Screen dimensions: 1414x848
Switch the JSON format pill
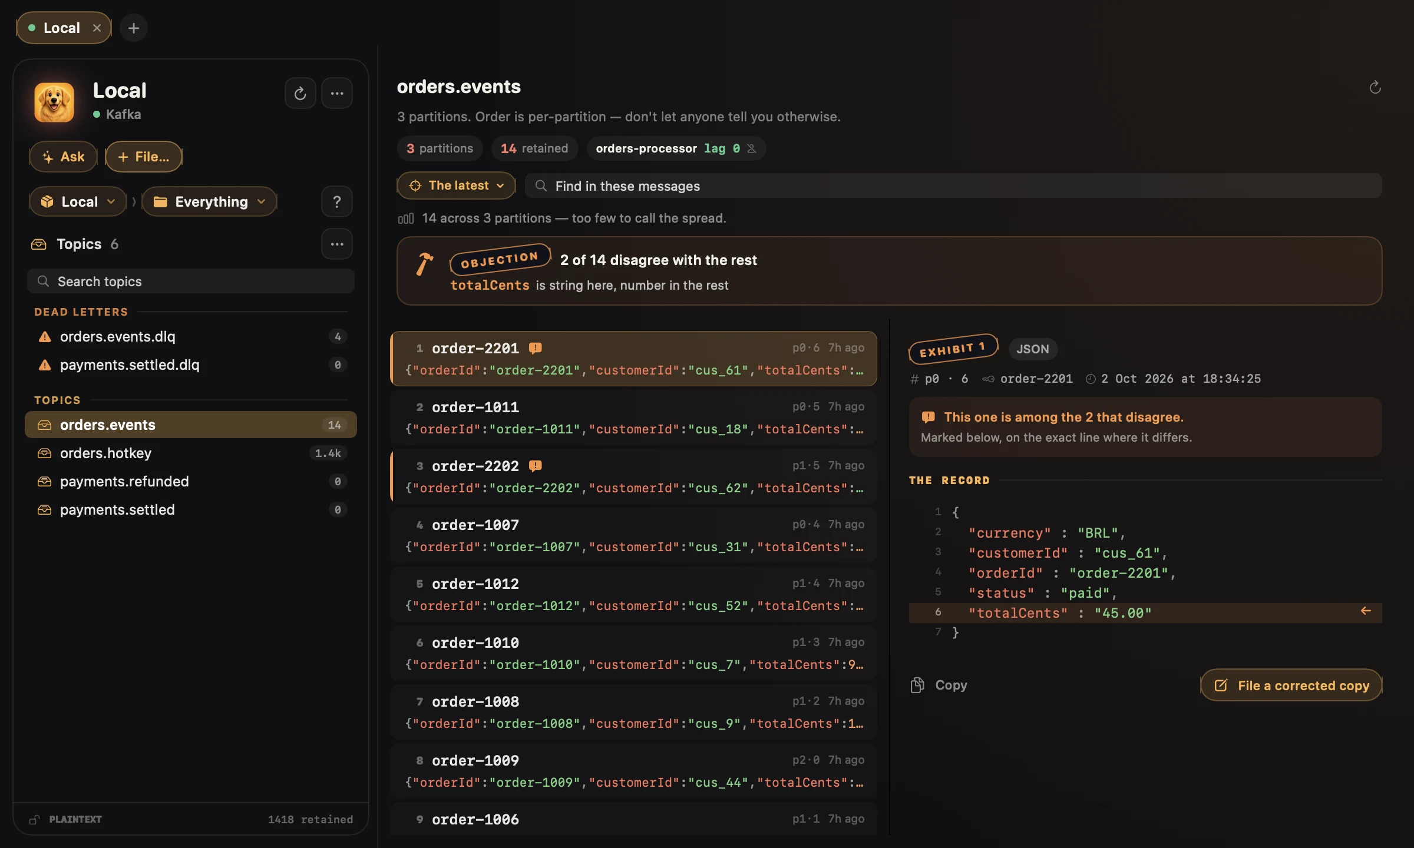click(1033, 349)
